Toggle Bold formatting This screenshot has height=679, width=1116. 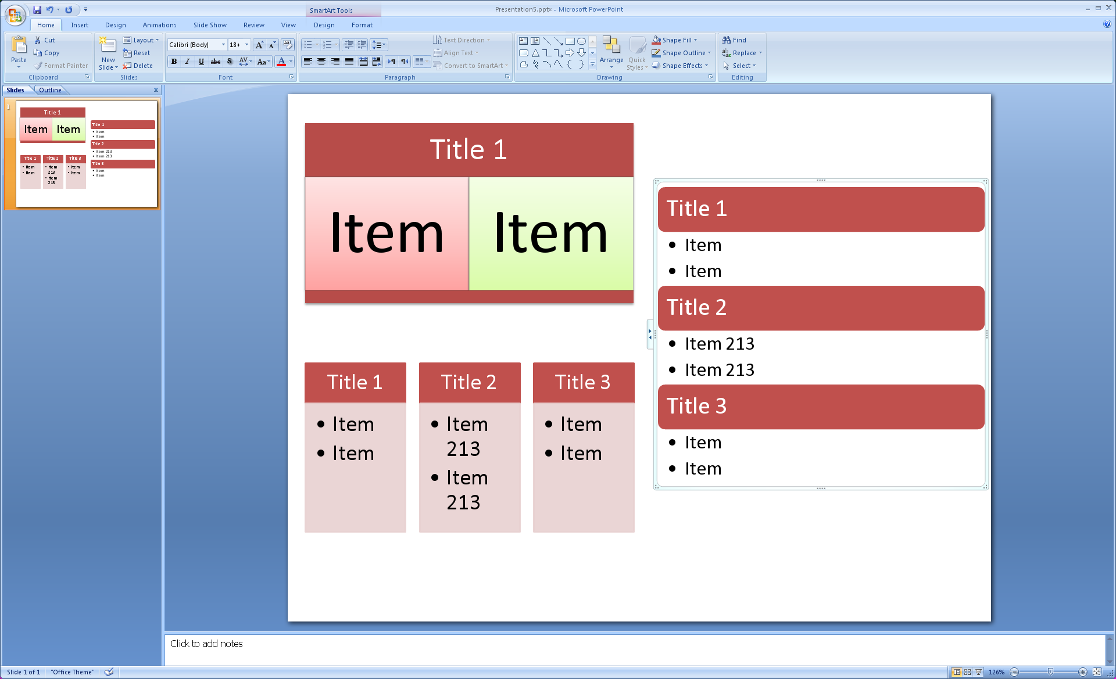pyautogui.click(x=174, y=62)
